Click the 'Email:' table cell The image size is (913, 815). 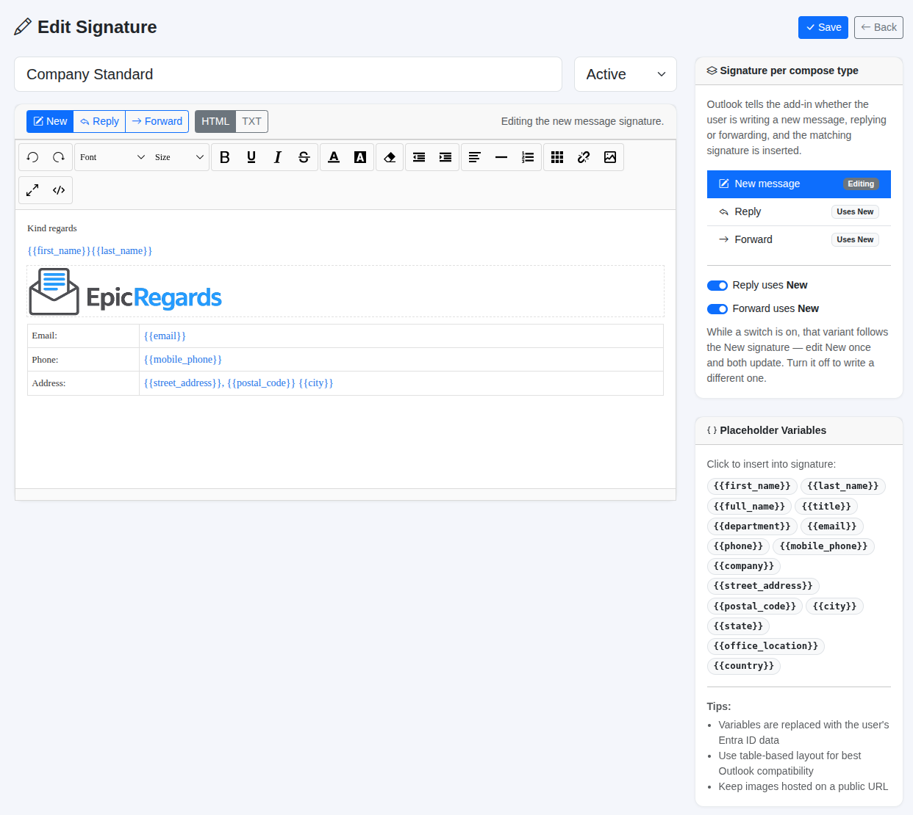tap(83, 336)
